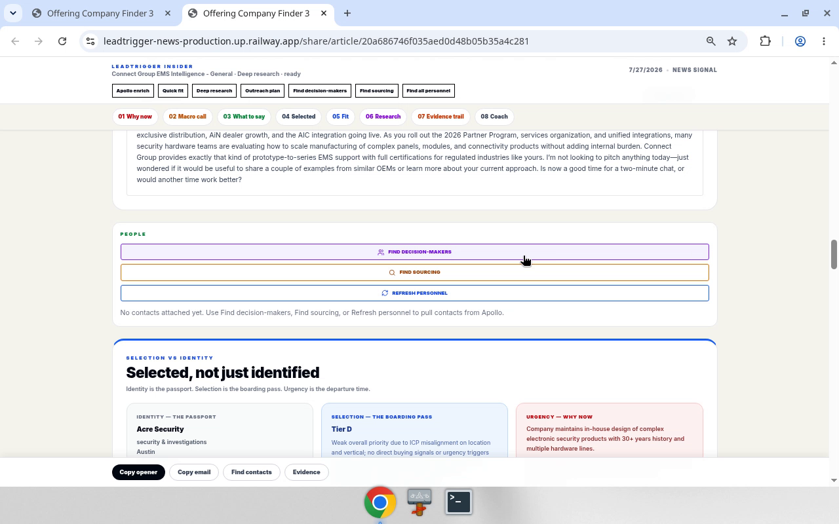The width and height of the screenshot is (839, 524).
Task: Click Find all personnel button
Action: coord(429,90)
